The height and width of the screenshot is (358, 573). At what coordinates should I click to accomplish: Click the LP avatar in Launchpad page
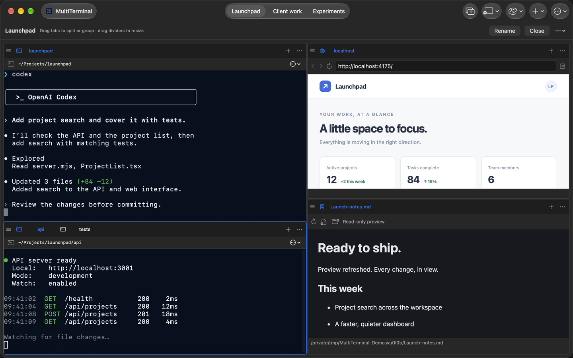[x=551, y=86]
